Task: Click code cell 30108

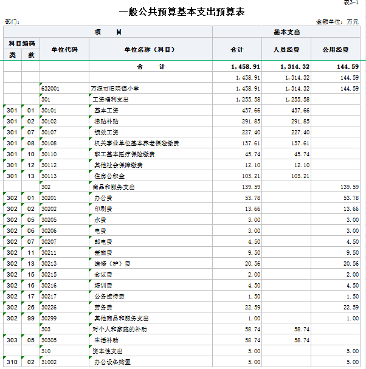Action: [64, 143]
